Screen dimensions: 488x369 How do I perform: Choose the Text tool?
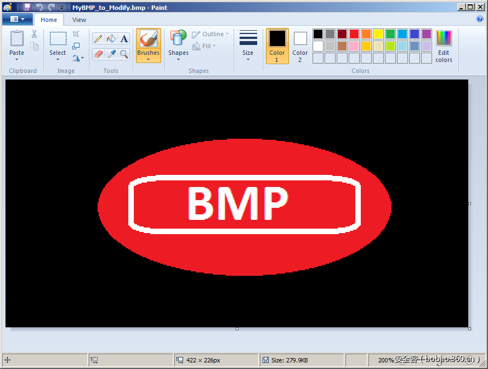(123, 39)
